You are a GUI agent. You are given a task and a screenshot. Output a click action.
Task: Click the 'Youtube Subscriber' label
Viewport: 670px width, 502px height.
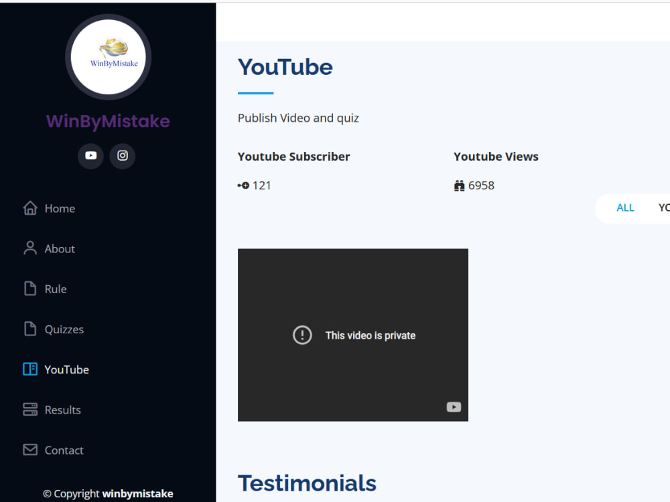pos(293,157)
